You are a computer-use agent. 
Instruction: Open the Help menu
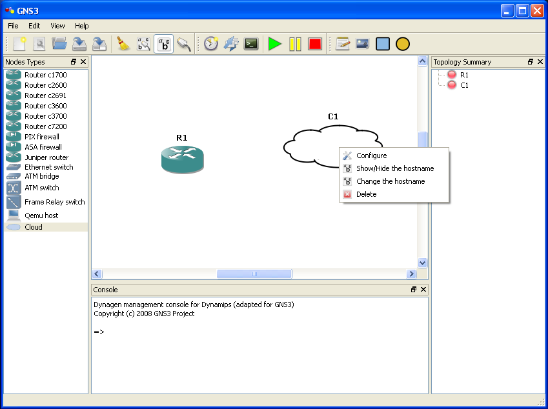[82, 26]
